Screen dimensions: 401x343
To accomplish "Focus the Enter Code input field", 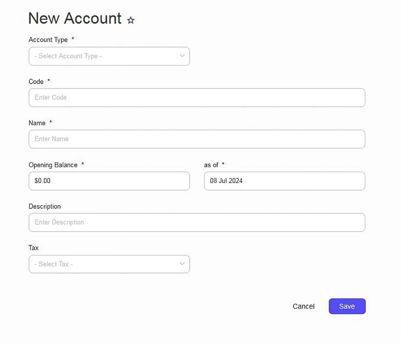I will [196, 98].
